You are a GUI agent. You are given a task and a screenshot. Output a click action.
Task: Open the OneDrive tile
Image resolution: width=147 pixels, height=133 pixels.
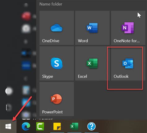(56, 28)
